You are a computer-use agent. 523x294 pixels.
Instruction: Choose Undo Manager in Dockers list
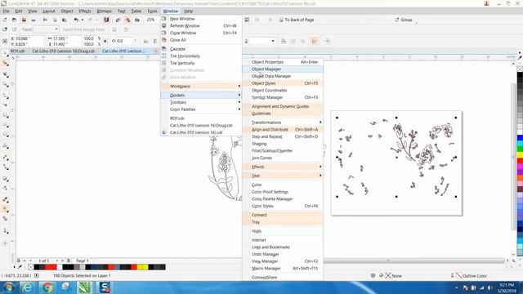tap(283, 254)
